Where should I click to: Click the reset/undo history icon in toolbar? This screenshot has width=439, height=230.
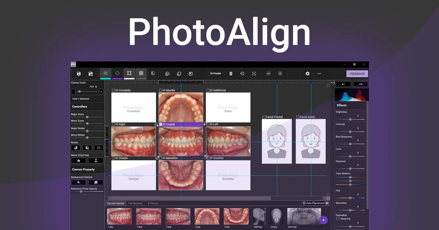coord(242,73)
